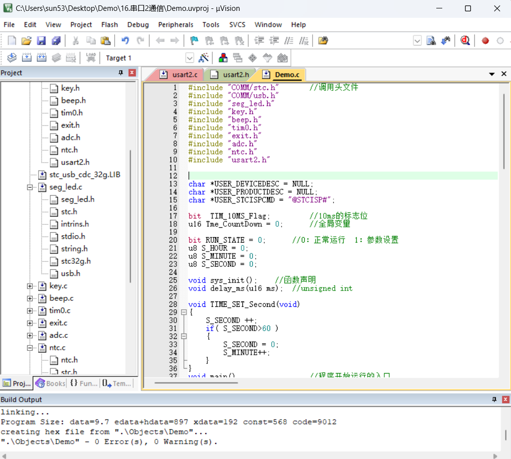Open the Debug menu
511x459 pixels.
(138, 25)
